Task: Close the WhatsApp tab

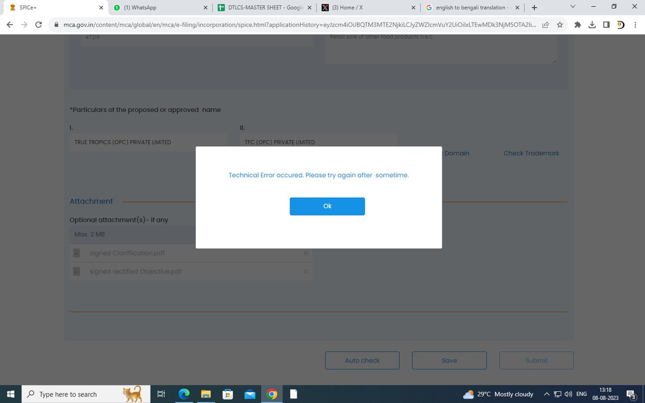Action: pos(205,8)
